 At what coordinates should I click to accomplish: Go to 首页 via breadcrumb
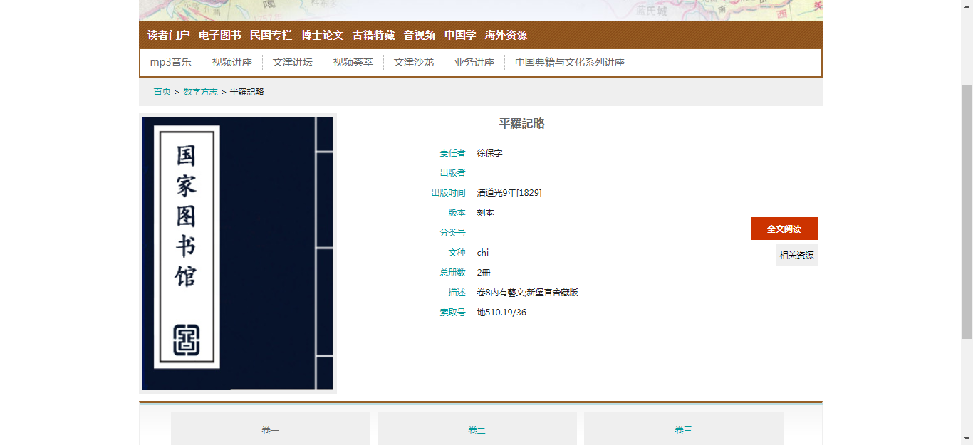pos(162,92)
